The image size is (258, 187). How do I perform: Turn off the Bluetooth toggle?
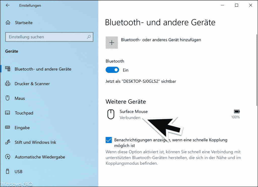112,70
